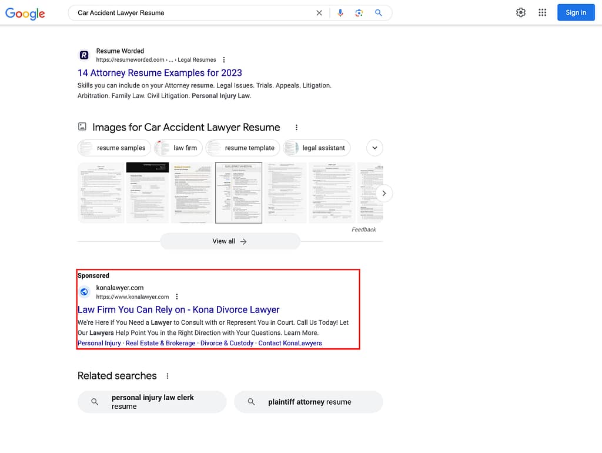Viewport: 602px width, 453px height.
Task: Click the konalawyer.com globe icon
Action: point(84,292)
